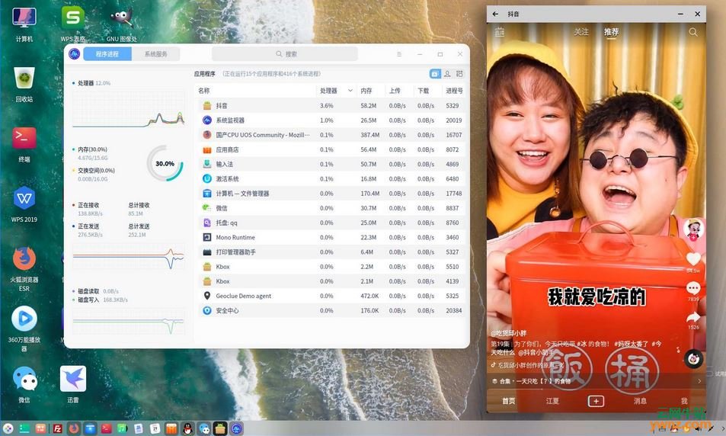Open the 直播 live icon in 抖音
The height and width of the screenshot is (436, 726).
(499, 32)
